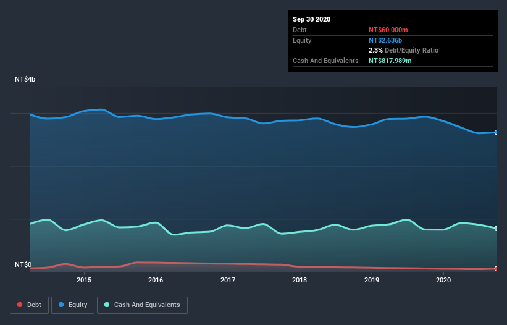Viewport: 507px width, 325px height.
Task: Click the NT$817.989m Cash value in tooltip
Action: pos(390,61)
